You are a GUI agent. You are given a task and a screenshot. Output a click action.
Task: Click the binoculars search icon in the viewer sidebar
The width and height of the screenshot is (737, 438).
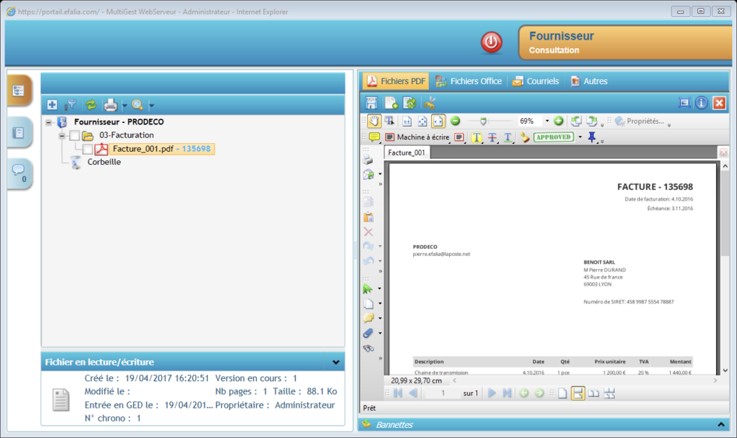click(x=368, y=348)
